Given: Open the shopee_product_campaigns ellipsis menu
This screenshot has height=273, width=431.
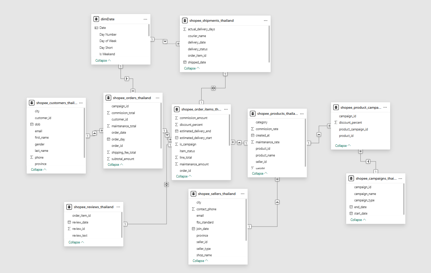Looking at the screenshot, I should point(385,107).
